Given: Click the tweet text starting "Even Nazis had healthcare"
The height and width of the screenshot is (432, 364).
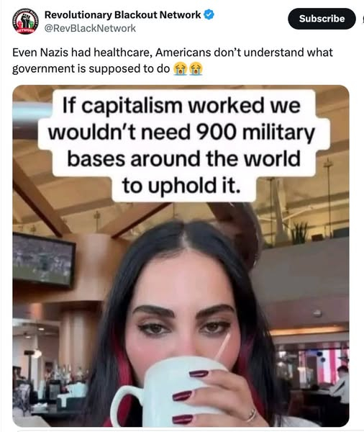Looking at the screenshot, I should pos(173,60).
